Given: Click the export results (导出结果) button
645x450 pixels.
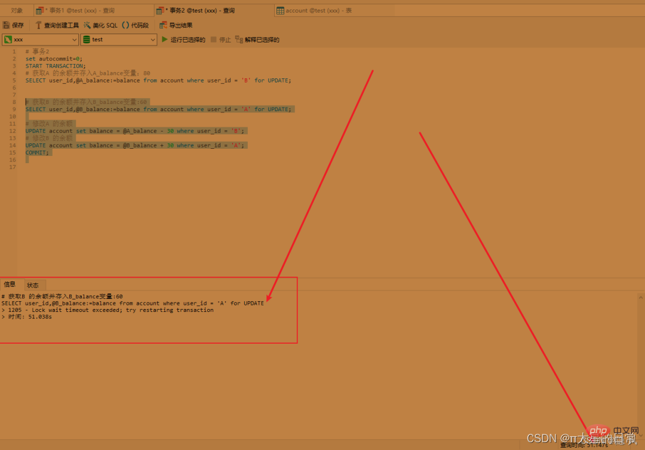Looking at the screenshot, I should point(176,25).
